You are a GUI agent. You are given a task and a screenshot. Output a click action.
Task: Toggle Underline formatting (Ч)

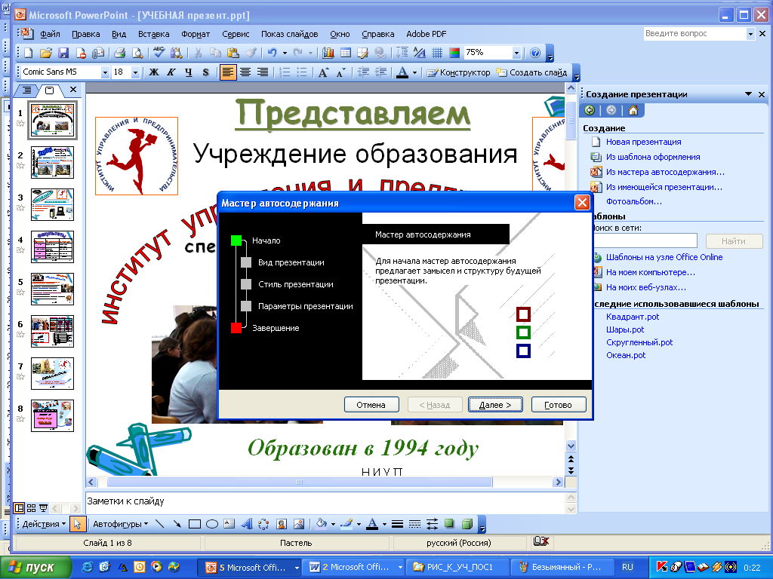(x=188, y=72)
